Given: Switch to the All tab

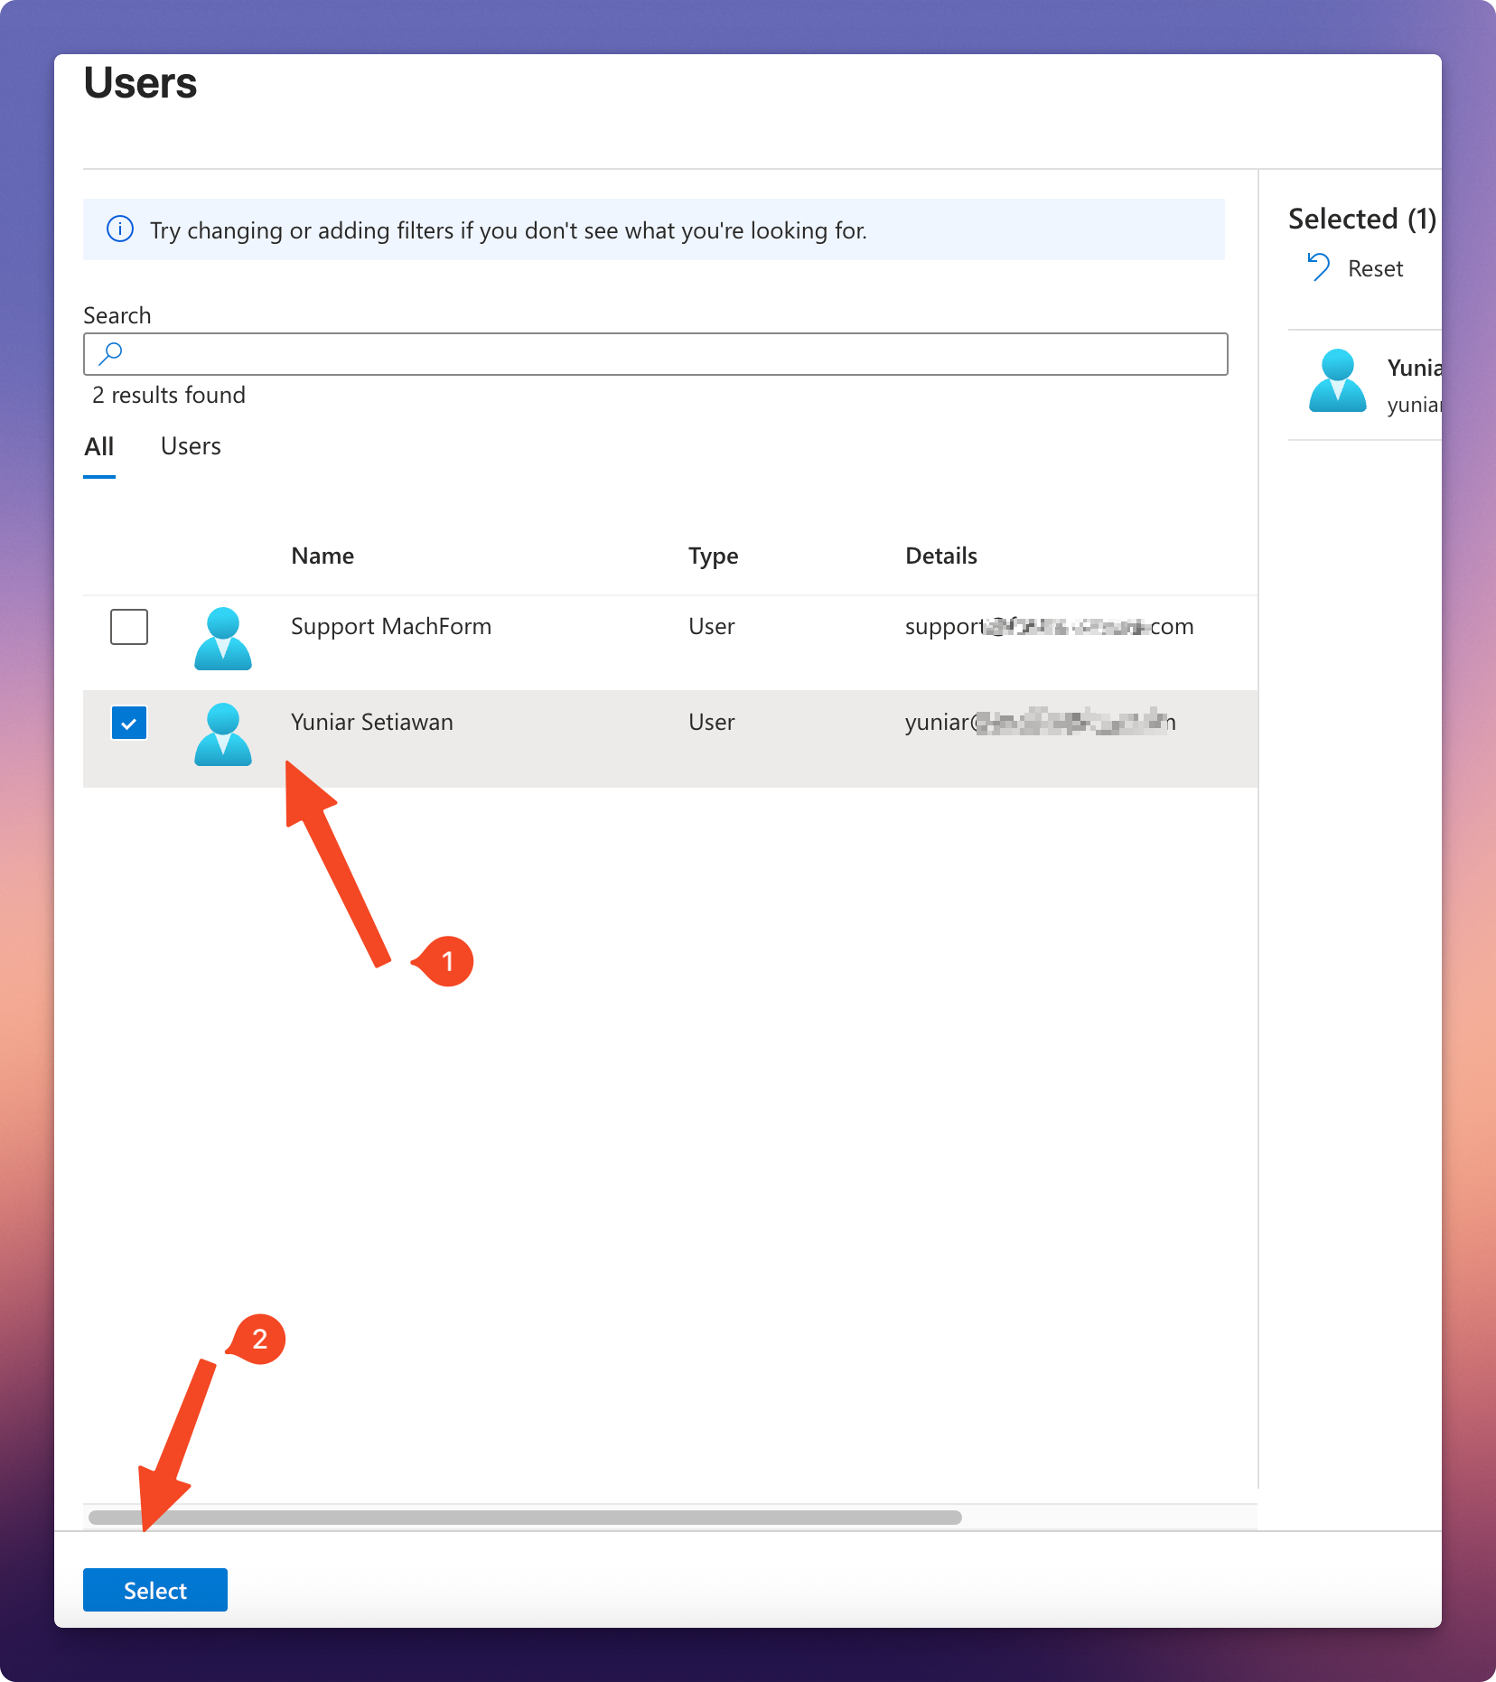Looking at the screenshot, I should tap(99, 447).
